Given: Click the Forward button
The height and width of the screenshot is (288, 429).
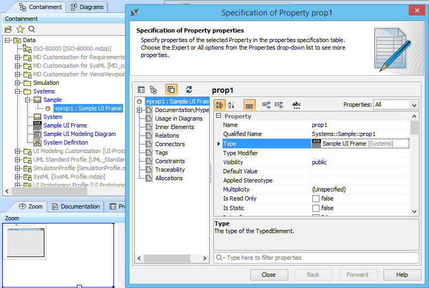Looking at the screenshot, I should (x=358, y=275).
